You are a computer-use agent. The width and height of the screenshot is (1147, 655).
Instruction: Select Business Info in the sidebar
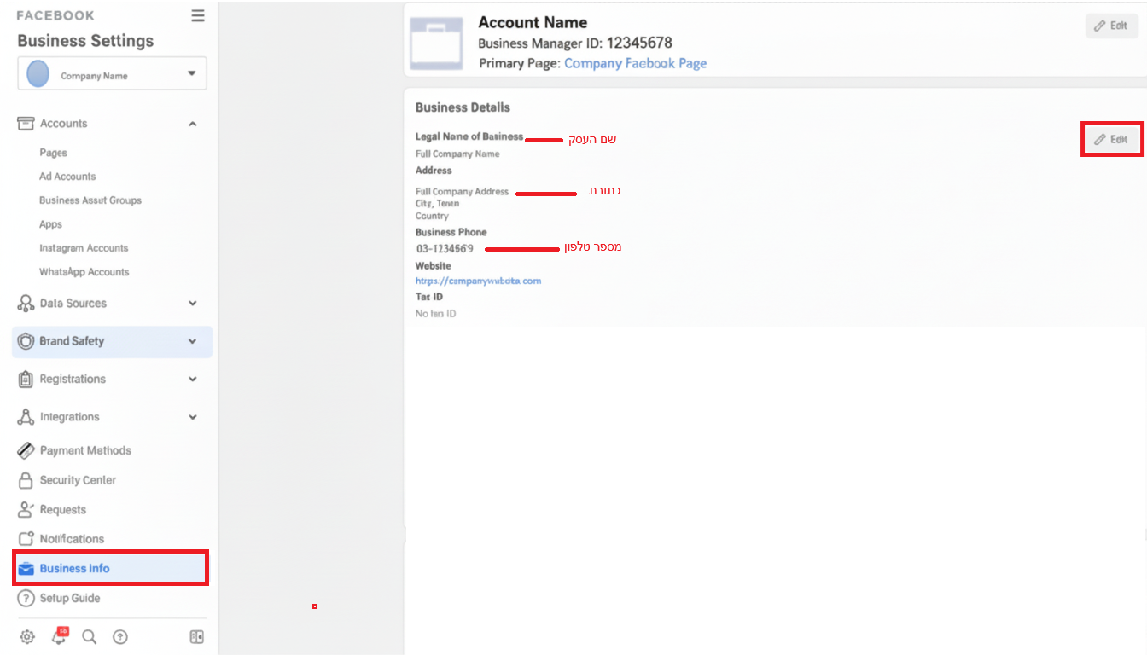tap(74, 569)
